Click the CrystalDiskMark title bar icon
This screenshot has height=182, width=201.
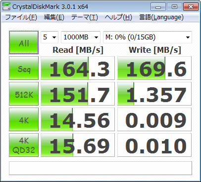(x=6, y=6)
